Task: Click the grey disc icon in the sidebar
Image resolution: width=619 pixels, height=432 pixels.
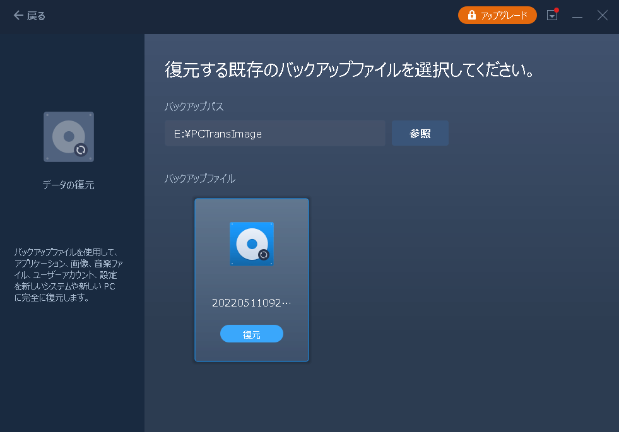Action: coord(66,135)
